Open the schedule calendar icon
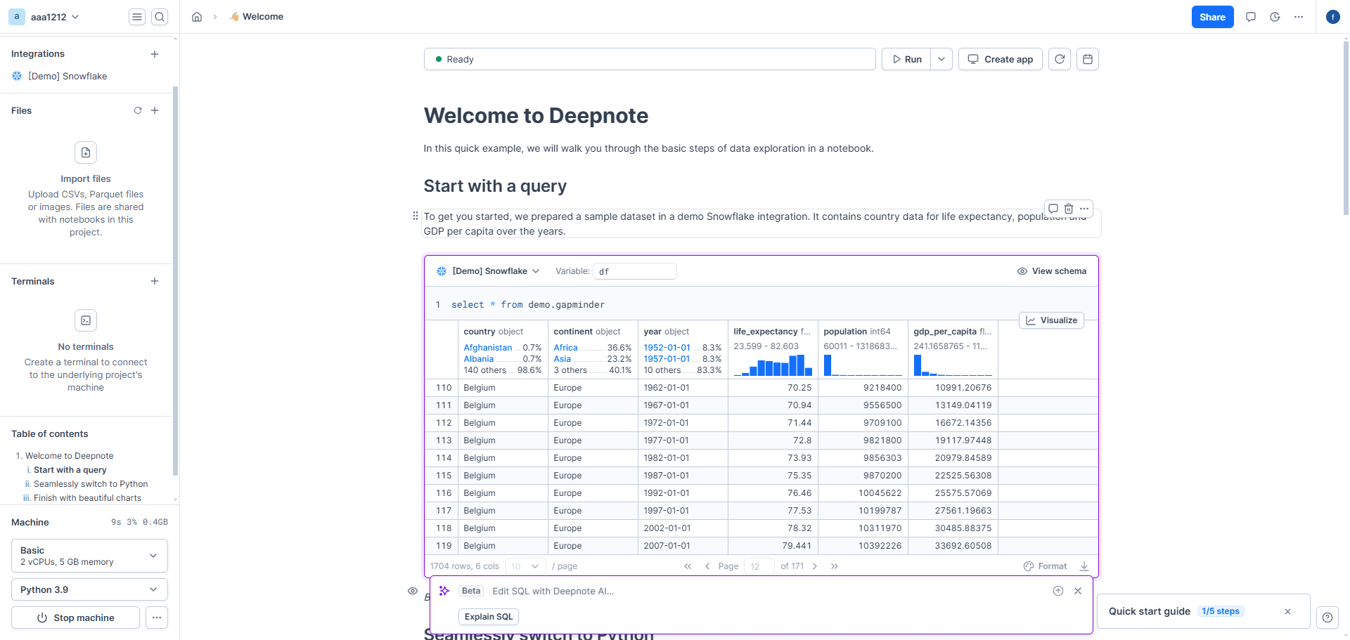Screen dimensions: 1350x640 (x=1088, y=59)
